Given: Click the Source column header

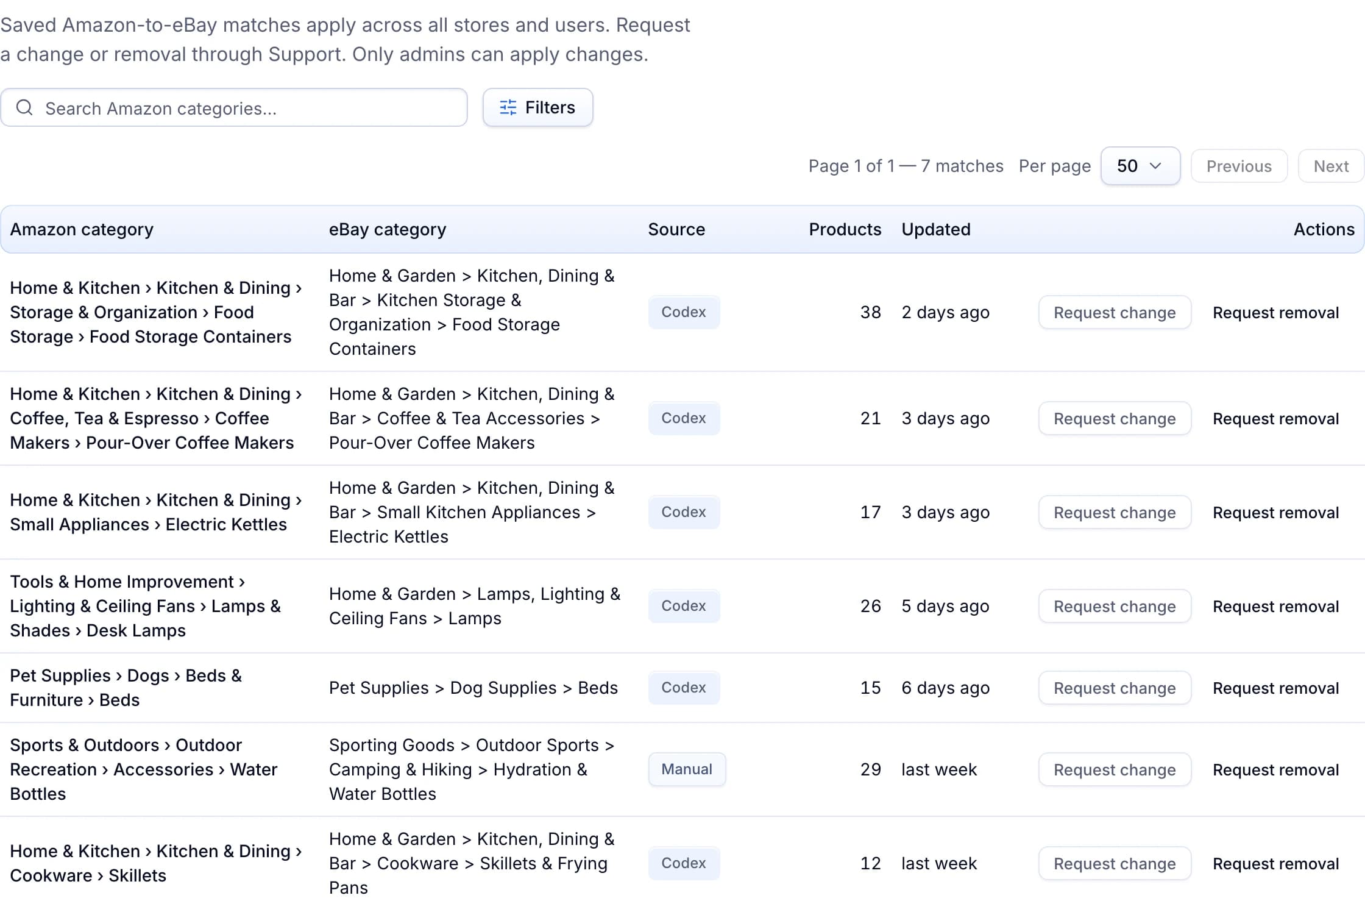Looking at the screenshot, I should (676, 229).
